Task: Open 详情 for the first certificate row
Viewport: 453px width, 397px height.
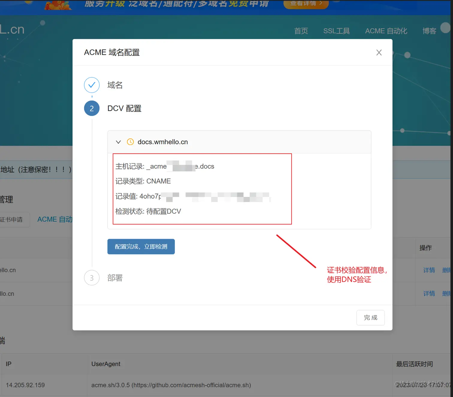Action: pyautogui.click(x=429, y=270)
